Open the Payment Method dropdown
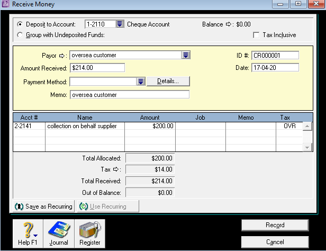The image size is (326, 251). 141,82
